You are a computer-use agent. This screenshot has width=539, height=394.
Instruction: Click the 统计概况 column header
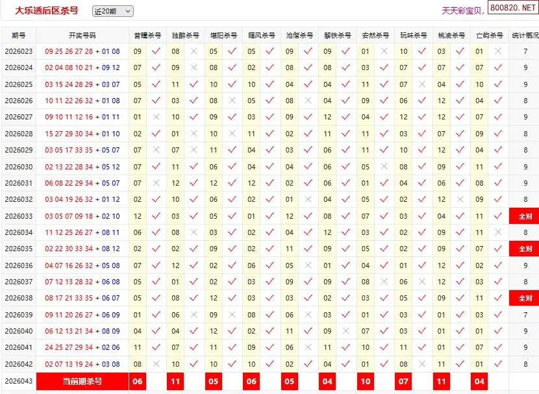pyautogui.click(x=525, y=36)
